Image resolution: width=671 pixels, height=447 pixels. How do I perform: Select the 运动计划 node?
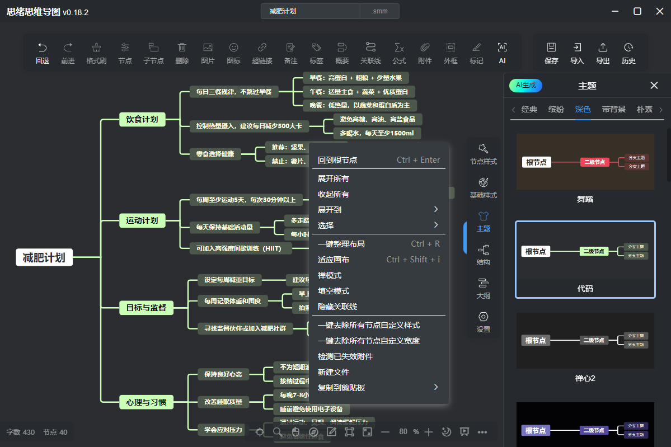[142, 221]
